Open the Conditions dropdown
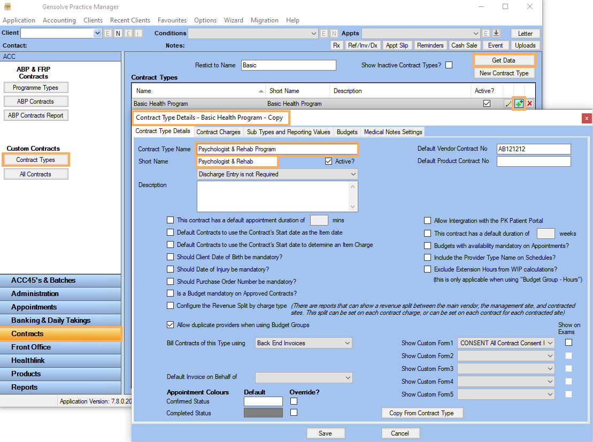The height and width of the screenshot is (442, 593). point(313,33)
